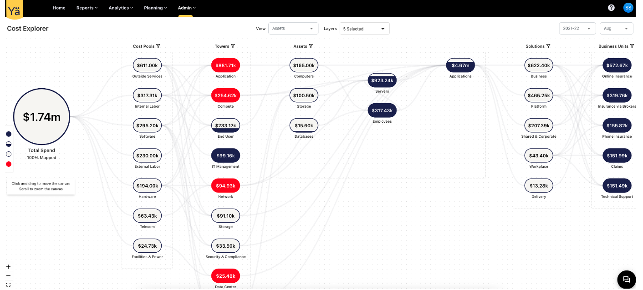Screen dimensions: 643x290
Task: Open the Reports menu
Action: point(87,8)
